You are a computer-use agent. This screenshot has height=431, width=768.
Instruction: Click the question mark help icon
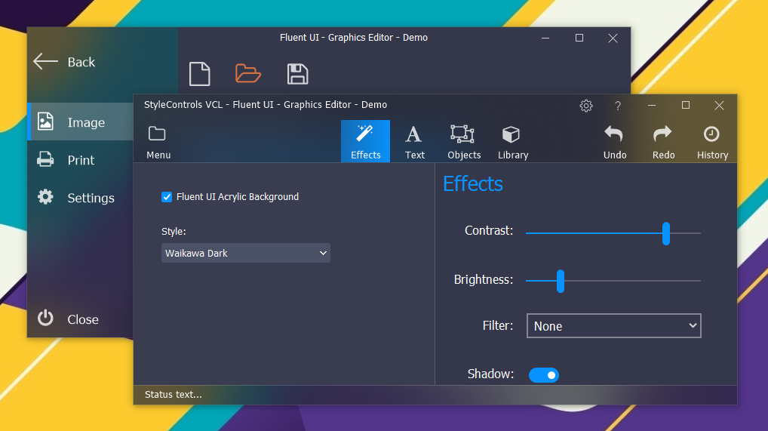tap(618, 106)
